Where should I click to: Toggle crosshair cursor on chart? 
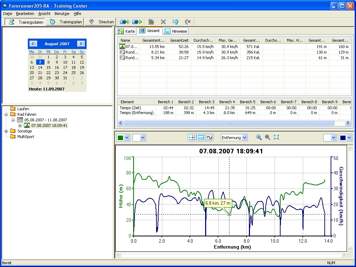[x=192, y=137]
